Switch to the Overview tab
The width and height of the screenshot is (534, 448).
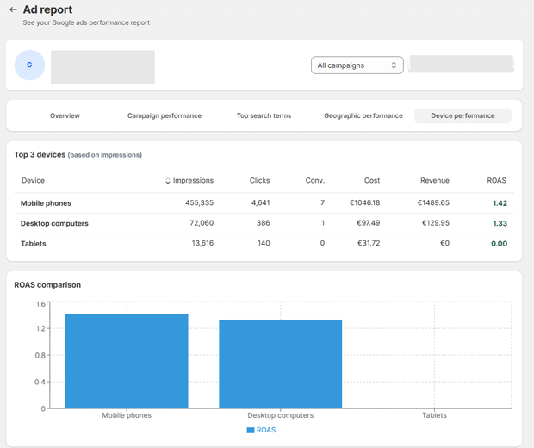pos(65,115)
